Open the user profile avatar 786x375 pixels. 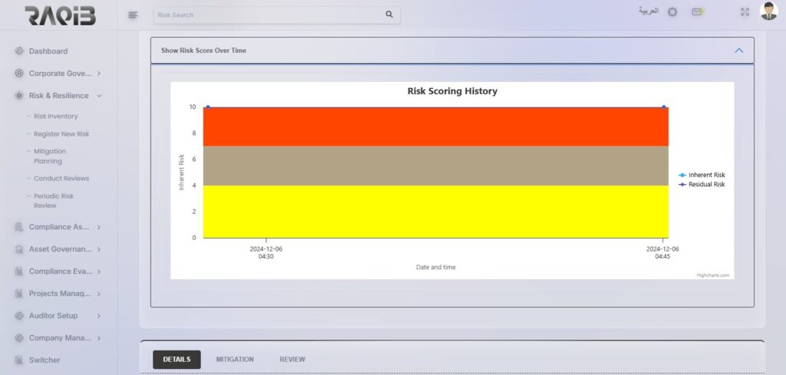click(768, 12)
